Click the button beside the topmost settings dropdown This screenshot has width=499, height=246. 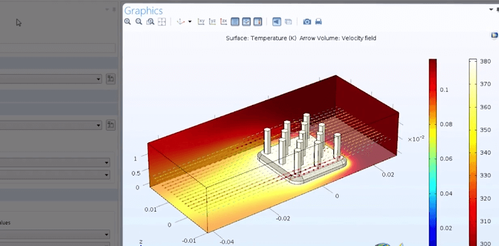111,78
